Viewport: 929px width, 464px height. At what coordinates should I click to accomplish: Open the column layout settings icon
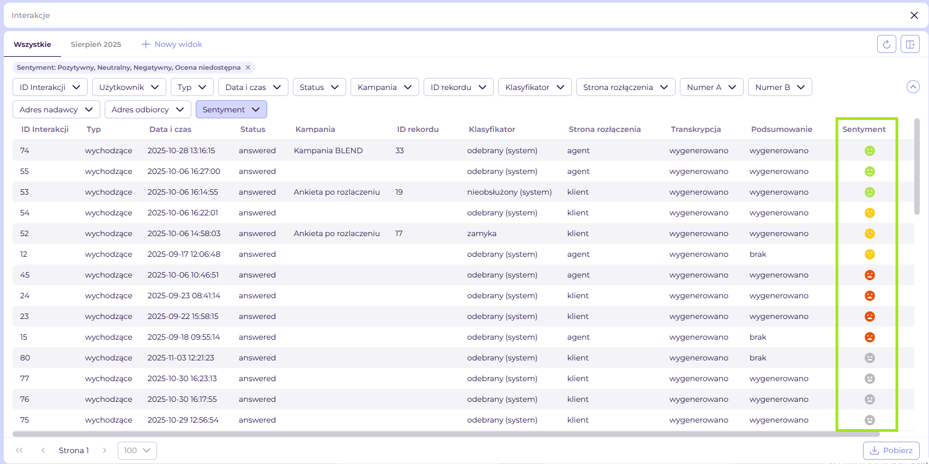910,44
